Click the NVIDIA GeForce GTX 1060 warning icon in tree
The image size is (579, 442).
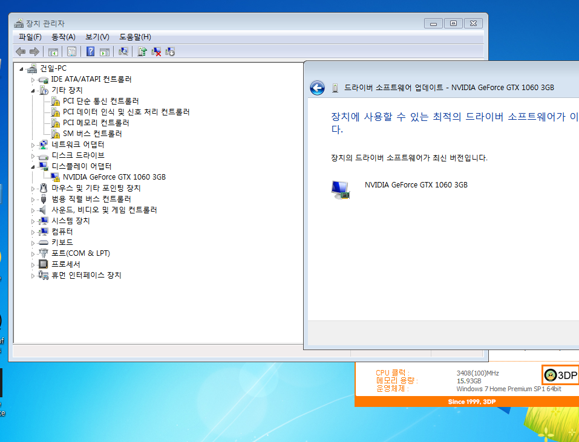click(56, 177)
